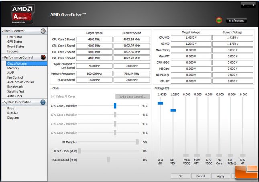Confirm with the OK button
This screenshot has height=182, width=259.
180,176
